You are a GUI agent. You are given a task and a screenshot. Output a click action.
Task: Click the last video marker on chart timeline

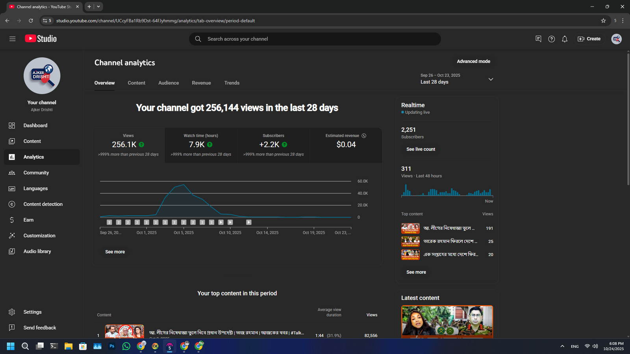tap(249, 222)
